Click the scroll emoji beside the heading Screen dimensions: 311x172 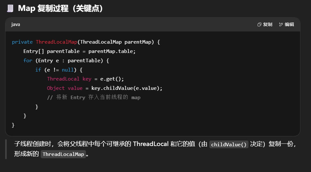(x=10, y=8)
